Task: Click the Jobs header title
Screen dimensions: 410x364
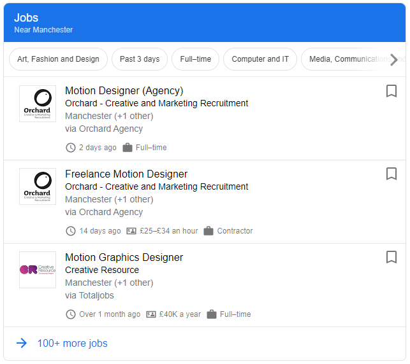Action: pyautogui.click(x=26, y=18)
